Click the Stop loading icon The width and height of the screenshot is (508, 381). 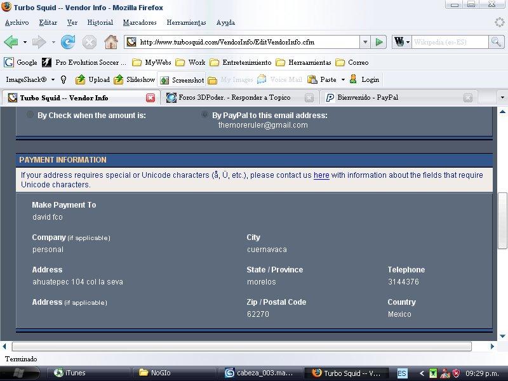coord(89,42)
